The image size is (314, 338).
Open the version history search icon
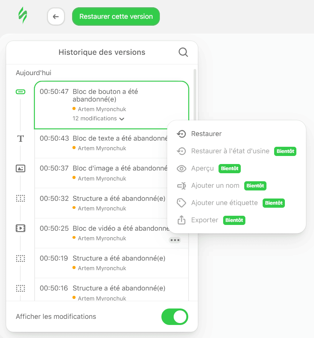(x=183, y=53)
